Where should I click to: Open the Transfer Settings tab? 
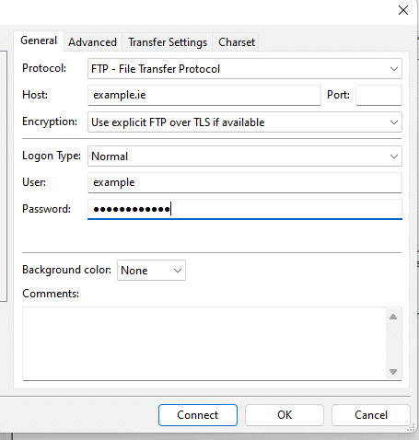tap(168, 42)
